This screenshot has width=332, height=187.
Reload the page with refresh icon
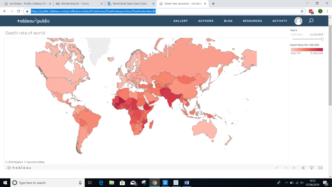[18, 11]
